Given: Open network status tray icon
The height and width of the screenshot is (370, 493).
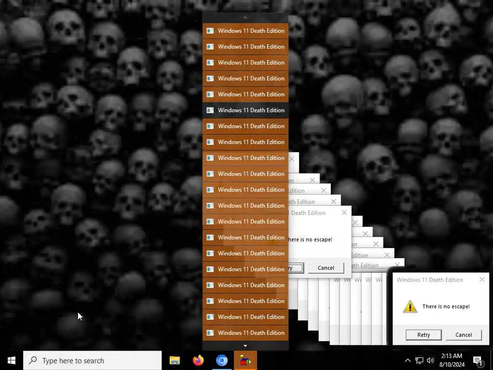Looking at the screenshot, I should pos(419,360).
